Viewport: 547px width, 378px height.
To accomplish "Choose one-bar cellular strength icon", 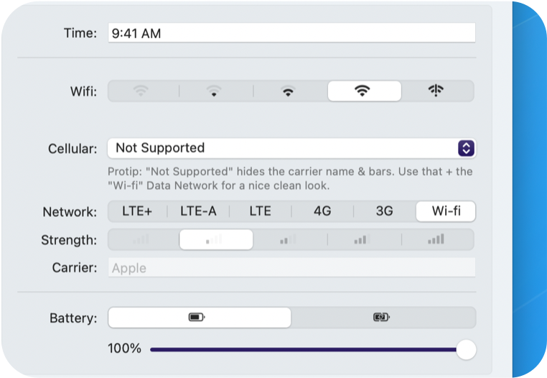I will tap(215, 240).
